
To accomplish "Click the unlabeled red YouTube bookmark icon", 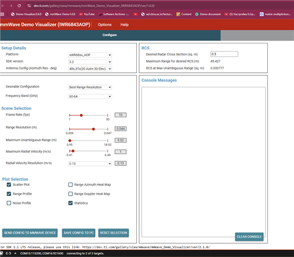I will tap(135, 14).
